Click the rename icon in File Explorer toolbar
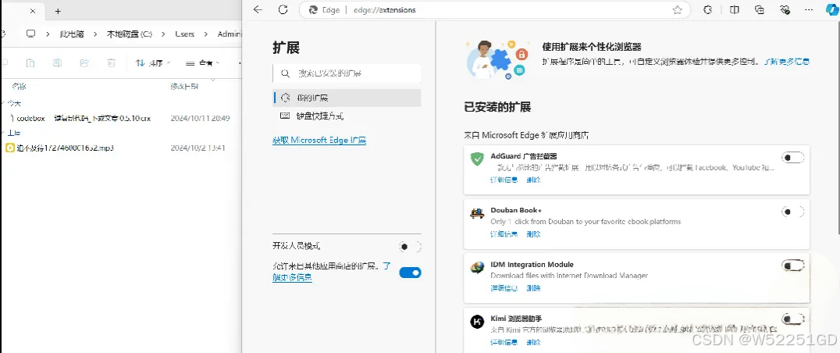This screenshot has width=840, height=353. coord(57,63)
